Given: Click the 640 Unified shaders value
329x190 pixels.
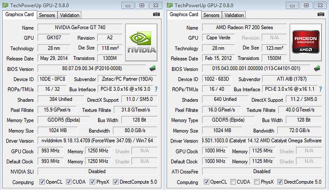Looking at the screenshot, I should pyautogui.click(x=226, y=99).
